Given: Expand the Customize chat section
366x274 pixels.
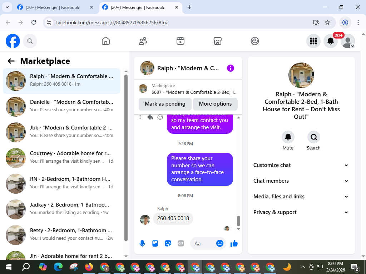Looking at the screenshot, I should point(301,165).
